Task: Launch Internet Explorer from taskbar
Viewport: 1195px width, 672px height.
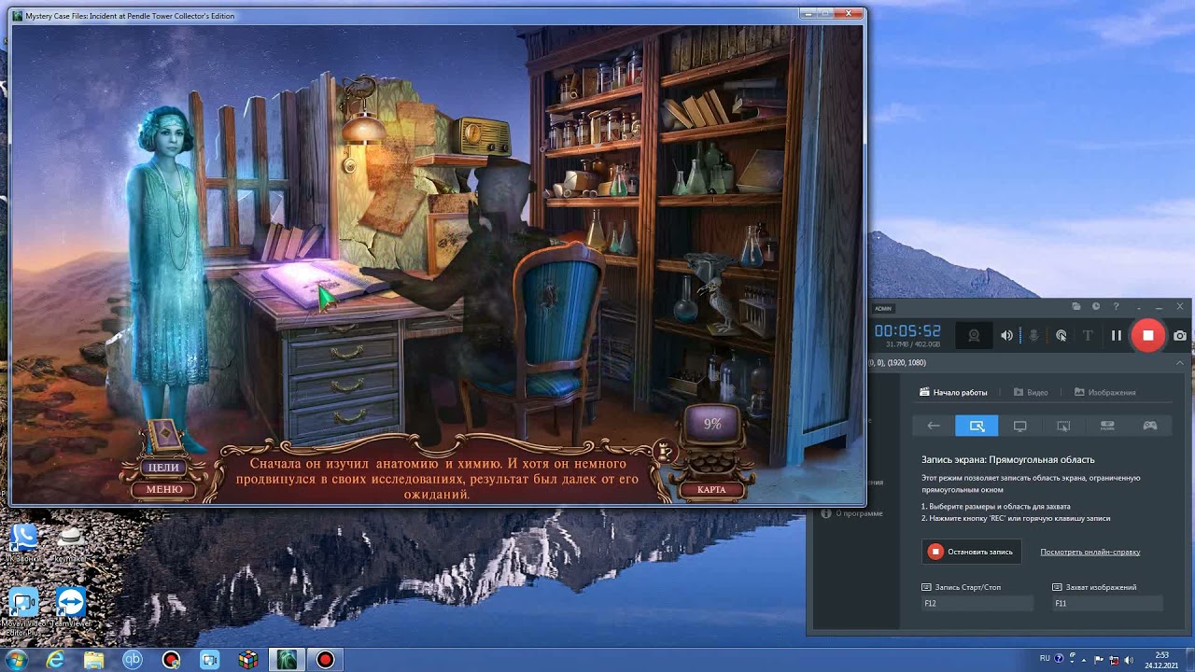Action: pyautogui.click(x=56, y=660)
